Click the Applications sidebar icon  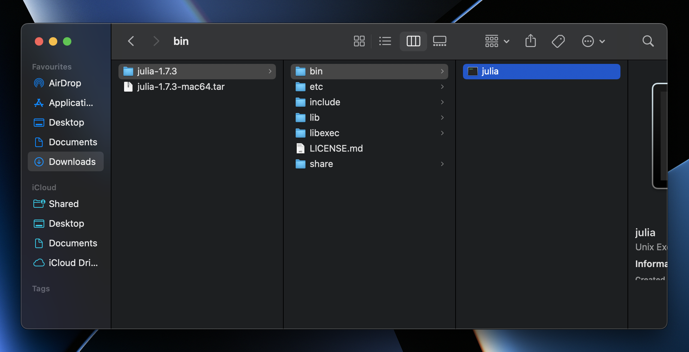[x=39, y=103]
